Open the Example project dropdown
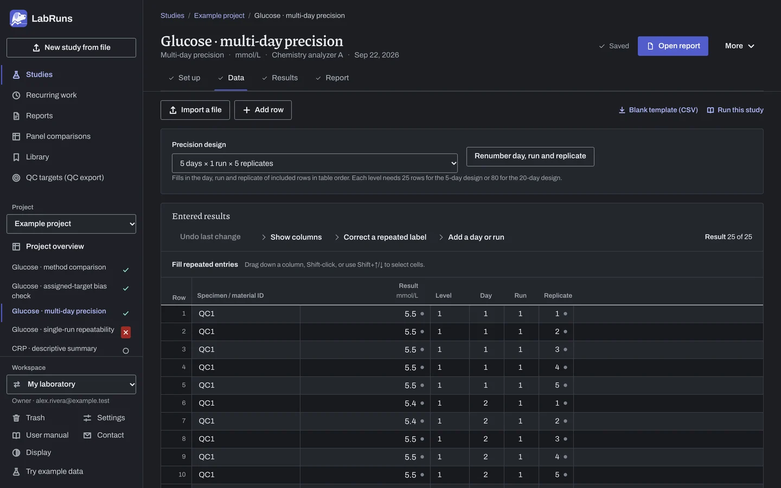The width and height of the screenshot is (781, 488). (71, 224)
